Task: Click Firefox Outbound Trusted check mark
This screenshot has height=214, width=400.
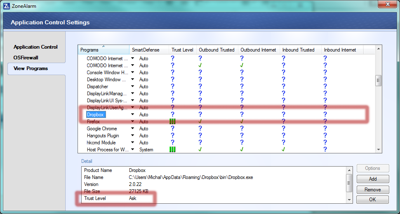Action: pos(200,122)
